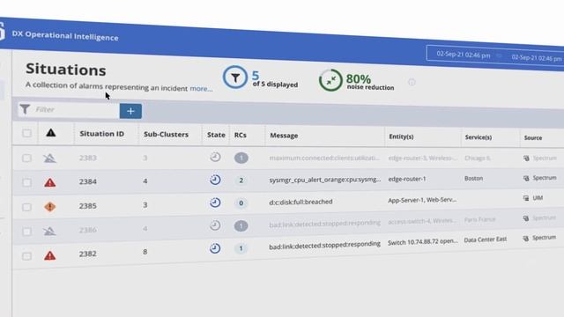Viewport: 564px width, 317px height.
Task: Click the small funnel icon in Filter field
Action: coord(25,109)
